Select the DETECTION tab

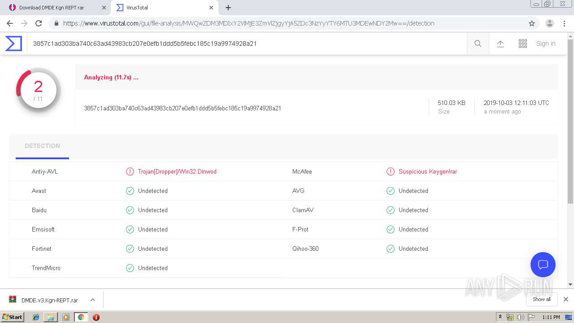tap(42, 146)
